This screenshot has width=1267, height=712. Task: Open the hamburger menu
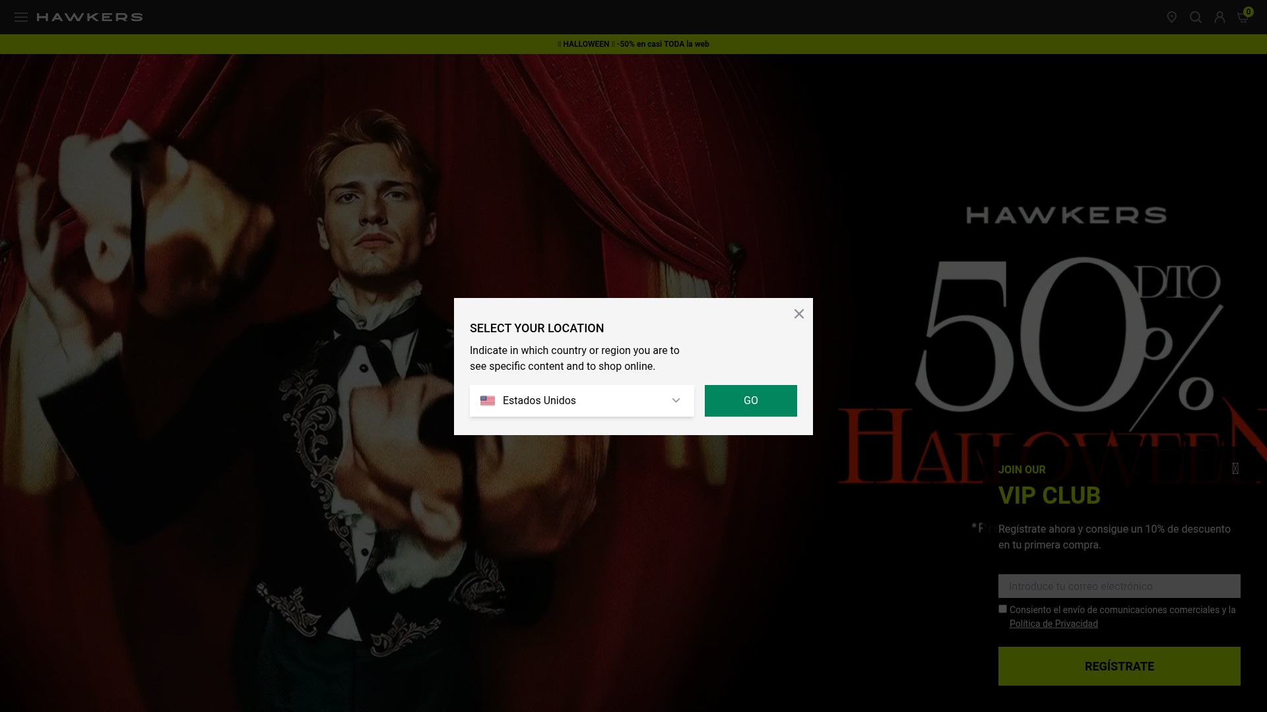click(x=21, y=17)
